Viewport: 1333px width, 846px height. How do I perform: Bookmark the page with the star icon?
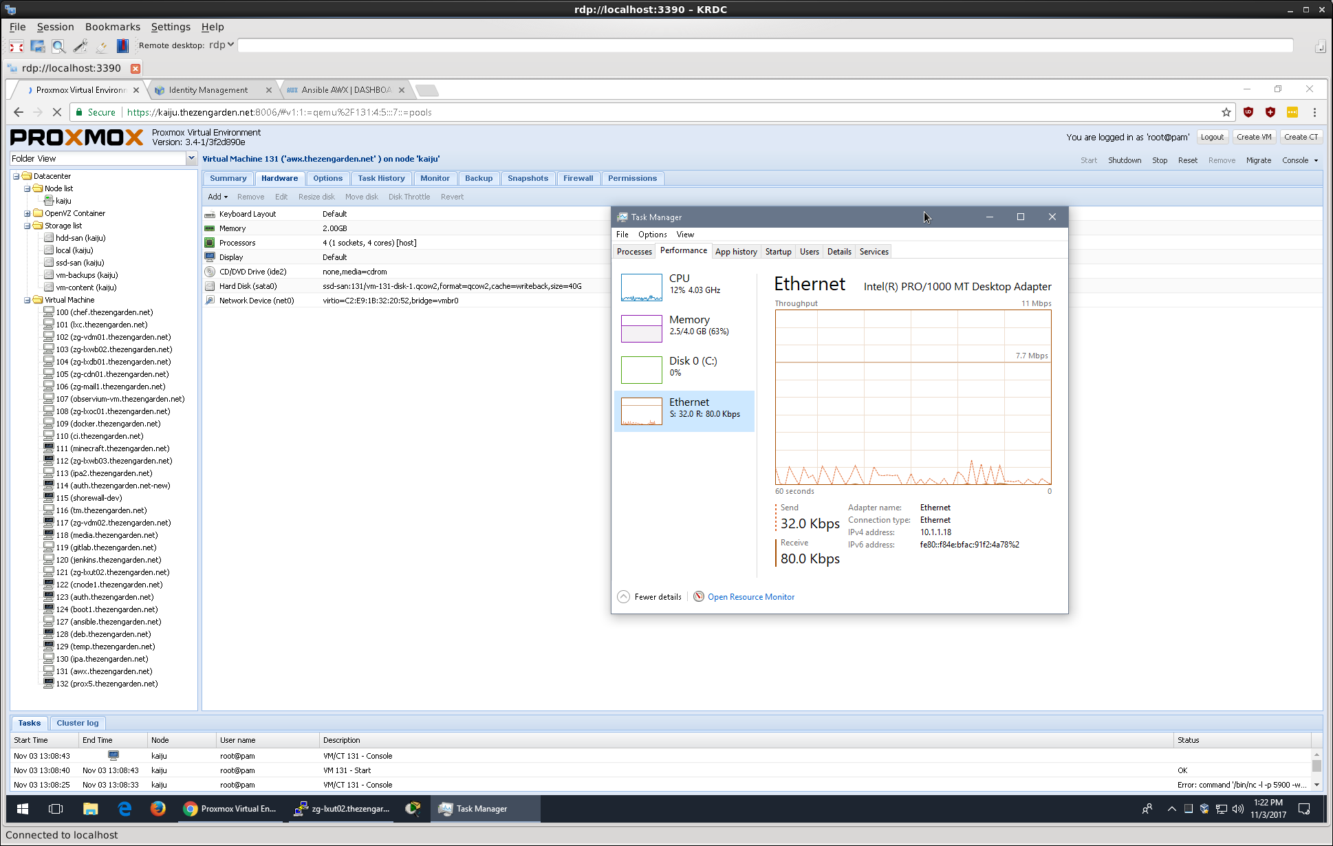tap(1226, 112)
